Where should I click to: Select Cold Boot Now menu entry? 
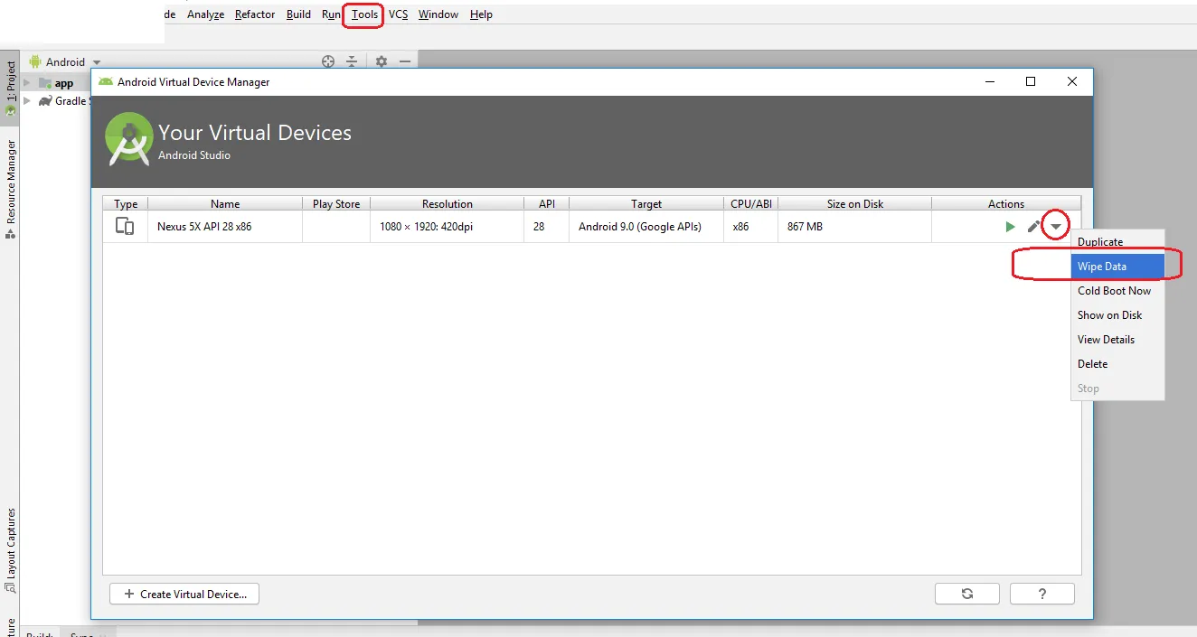[x=1117, y=291]
